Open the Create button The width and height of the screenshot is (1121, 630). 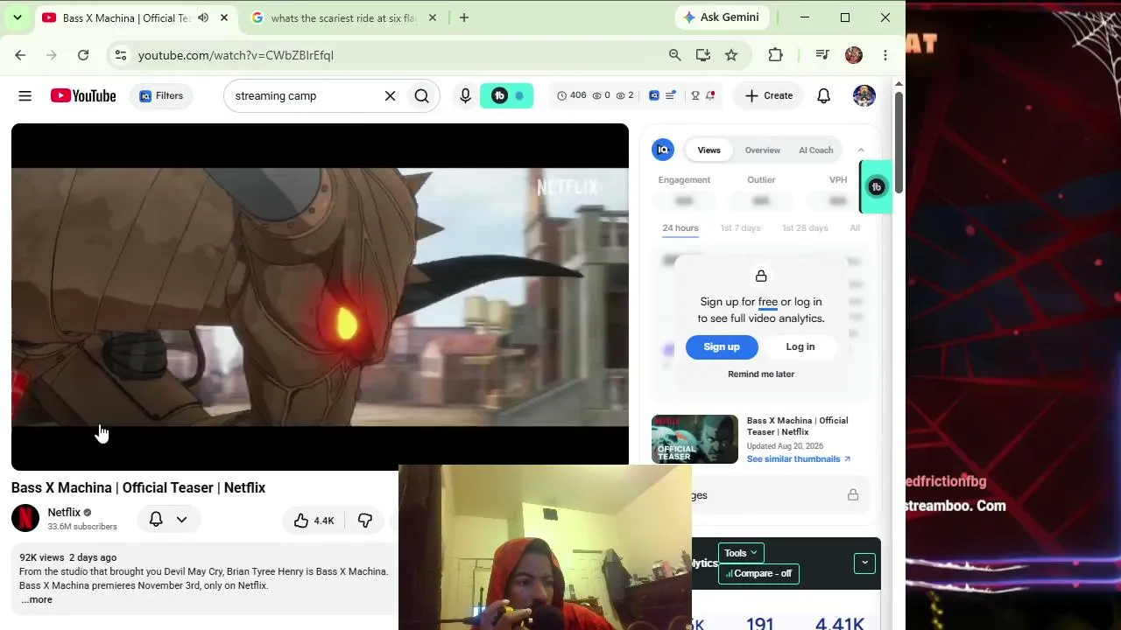click(769, 96)
